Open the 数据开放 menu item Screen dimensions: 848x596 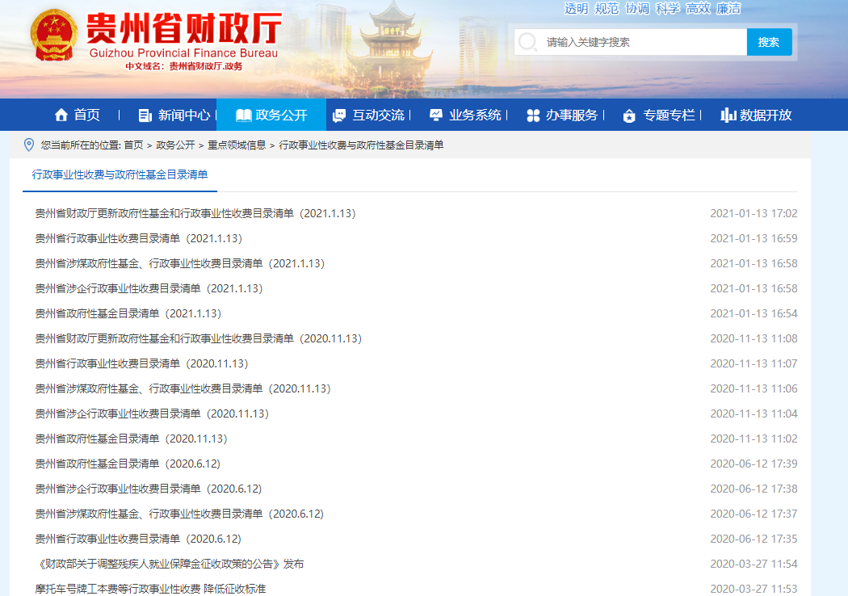pyautogui.click(x=766, y=115)
